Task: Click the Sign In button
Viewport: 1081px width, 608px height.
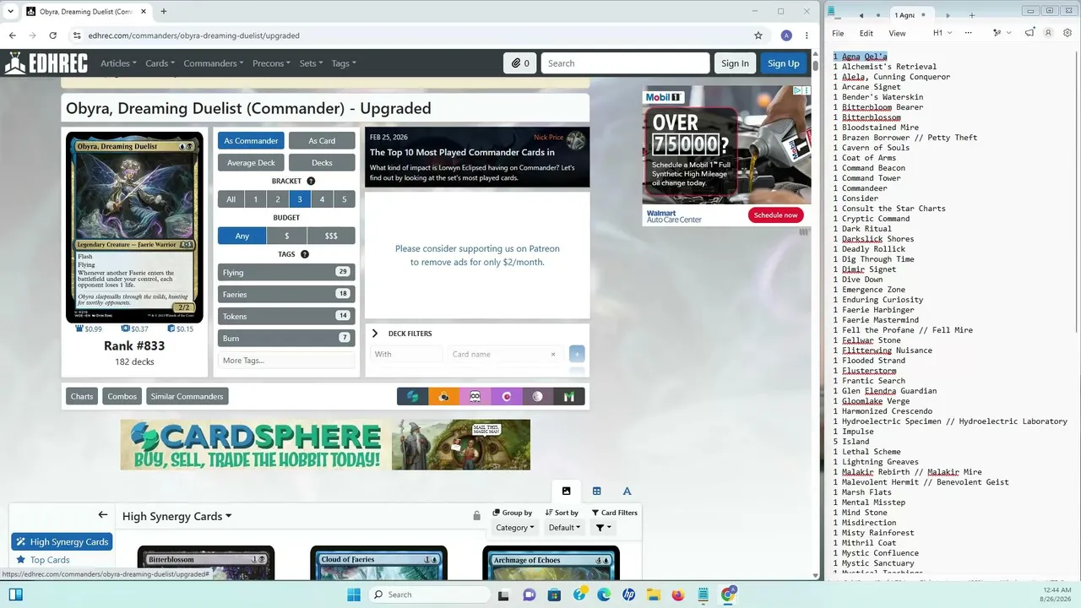Action: (735, 63)
